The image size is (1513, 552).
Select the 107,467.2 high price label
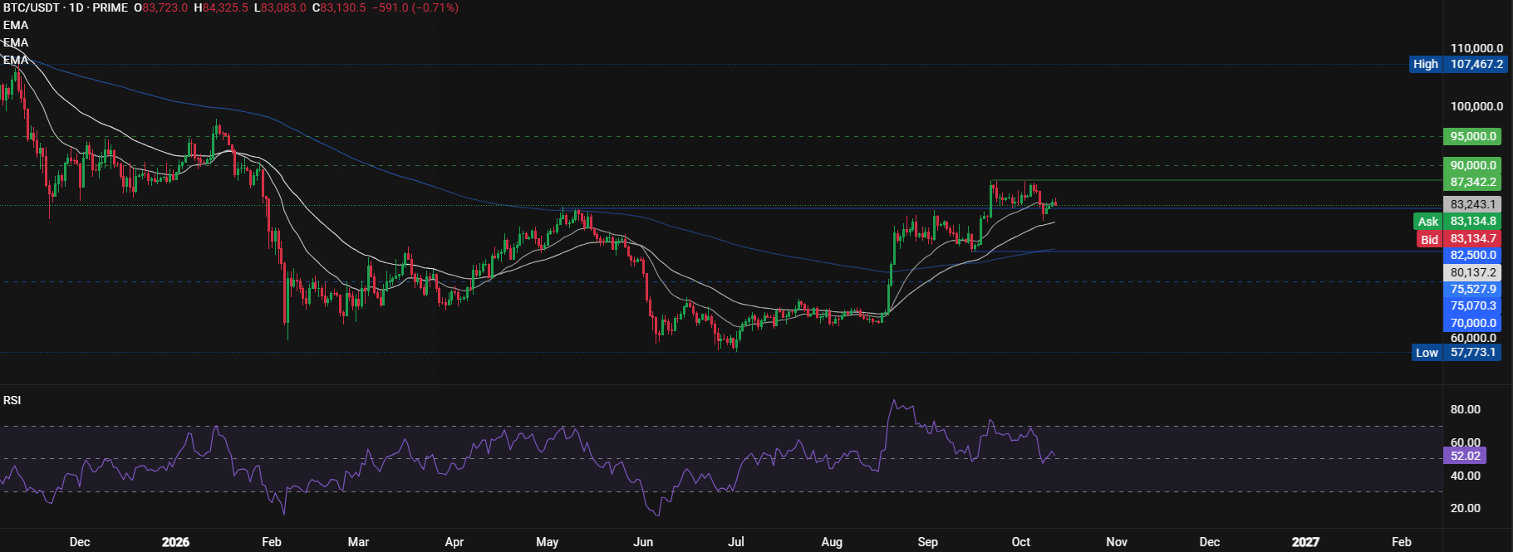point(1476,64)
